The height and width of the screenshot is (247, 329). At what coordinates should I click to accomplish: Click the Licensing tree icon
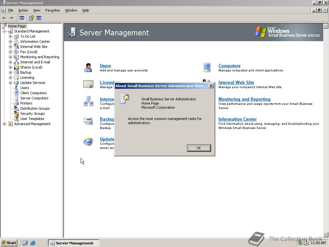click(16, 78)
